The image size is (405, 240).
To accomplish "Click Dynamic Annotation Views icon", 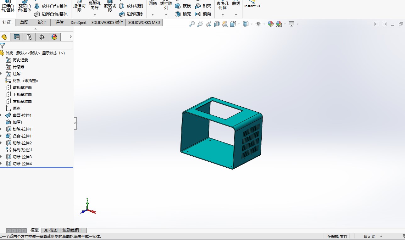I will click(225, 24).
